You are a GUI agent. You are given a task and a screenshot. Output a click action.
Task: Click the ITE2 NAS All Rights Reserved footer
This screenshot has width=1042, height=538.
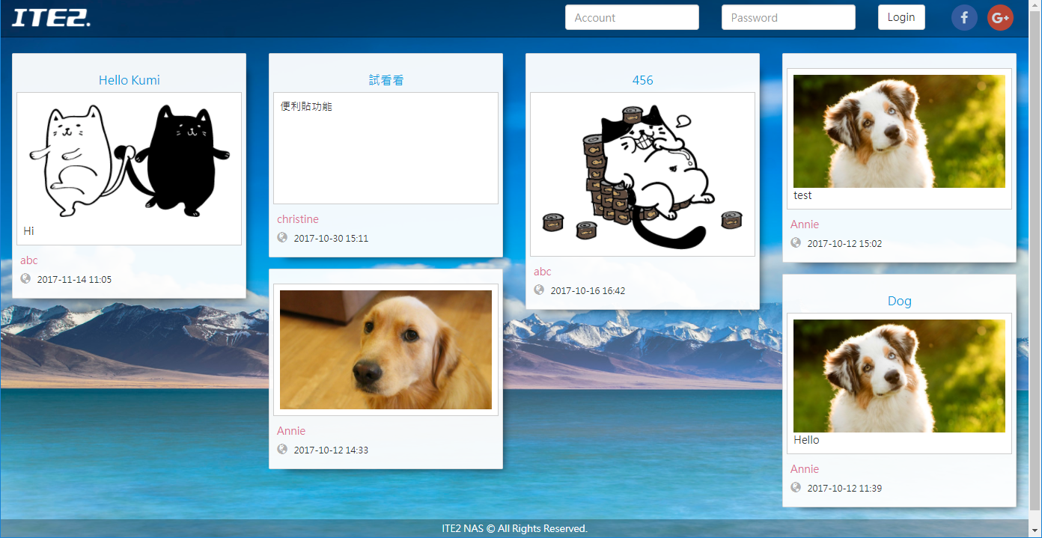click(x=515, y=528)
